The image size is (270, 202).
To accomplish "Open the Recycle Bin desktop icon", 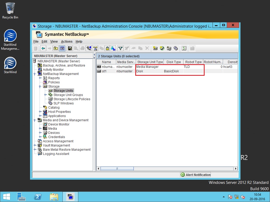I will point(10,11).
